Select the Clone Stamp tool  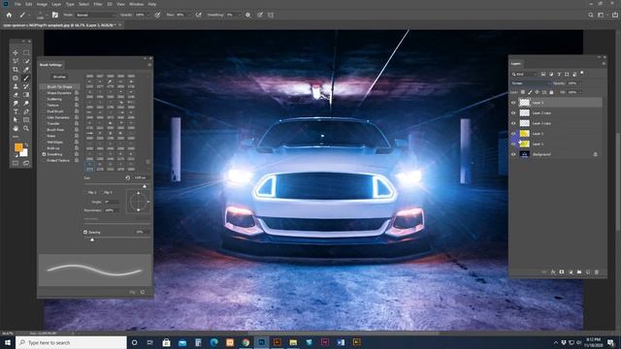click(16, 86)
